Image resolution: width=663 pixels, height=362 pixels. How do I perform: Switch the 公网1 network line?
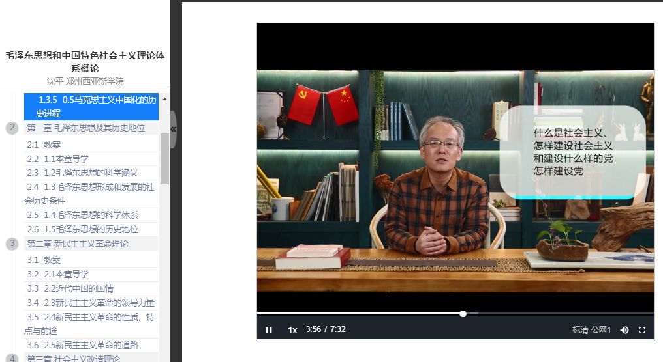coord(601,330)
